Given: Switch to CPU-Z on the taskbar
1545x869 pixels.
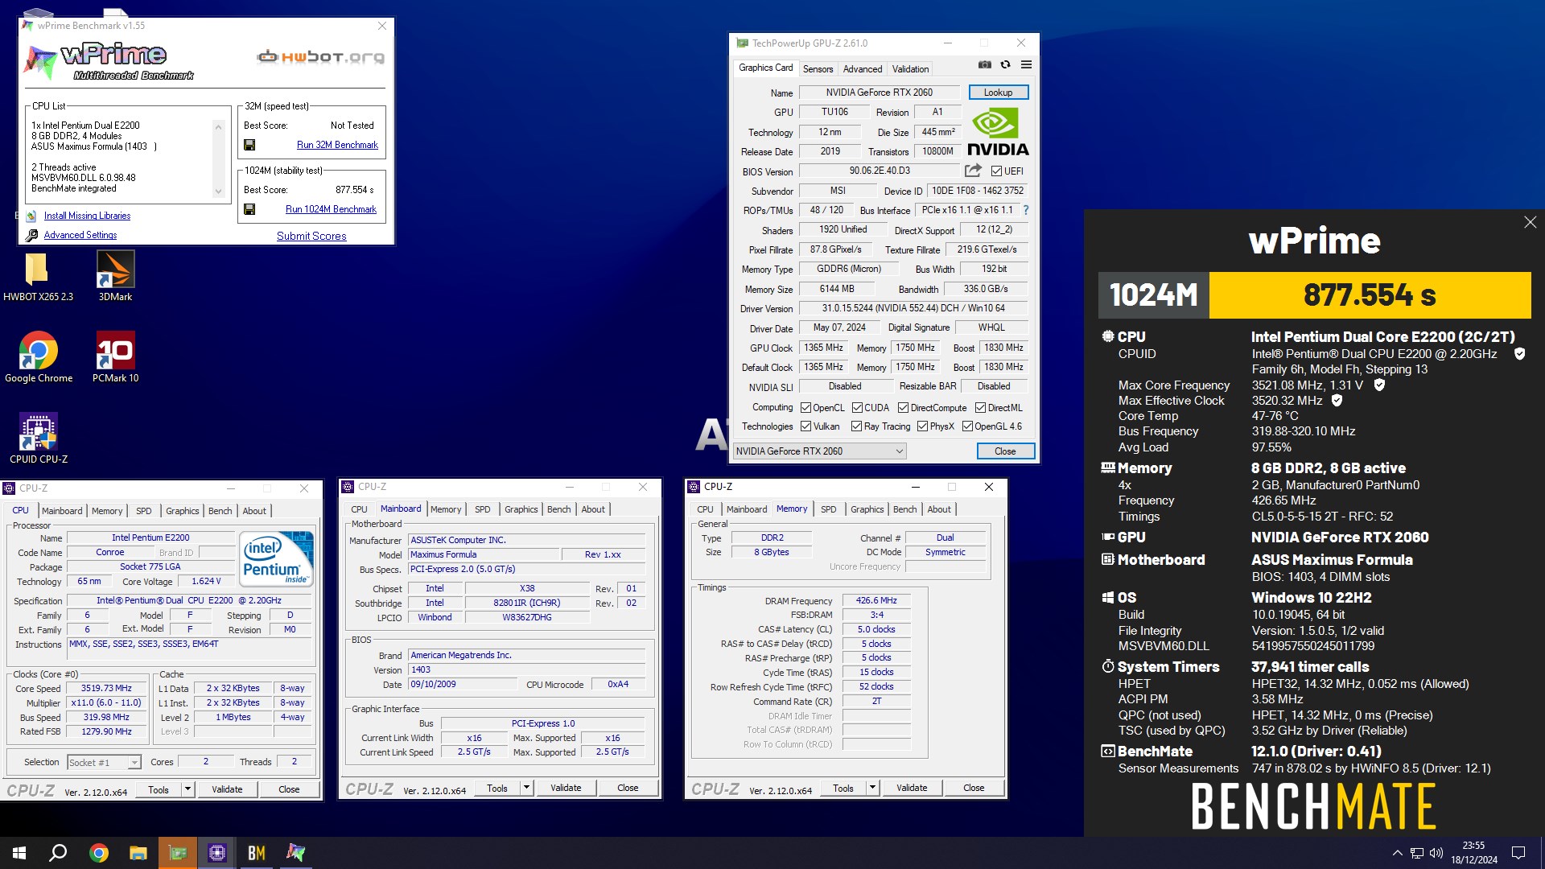Looking at the screenshot, I should (216, 853).
